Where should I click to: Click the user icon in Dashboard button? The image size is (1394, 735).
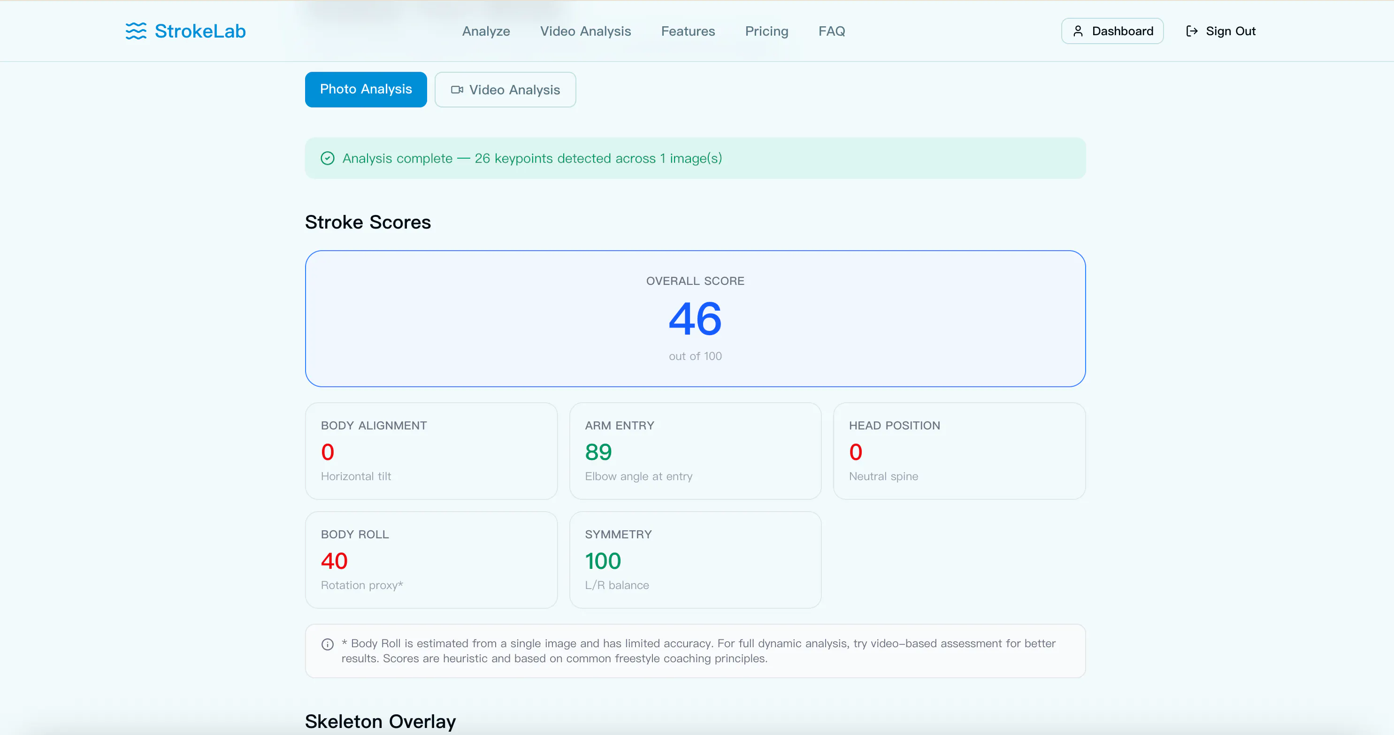[1078, 31]
